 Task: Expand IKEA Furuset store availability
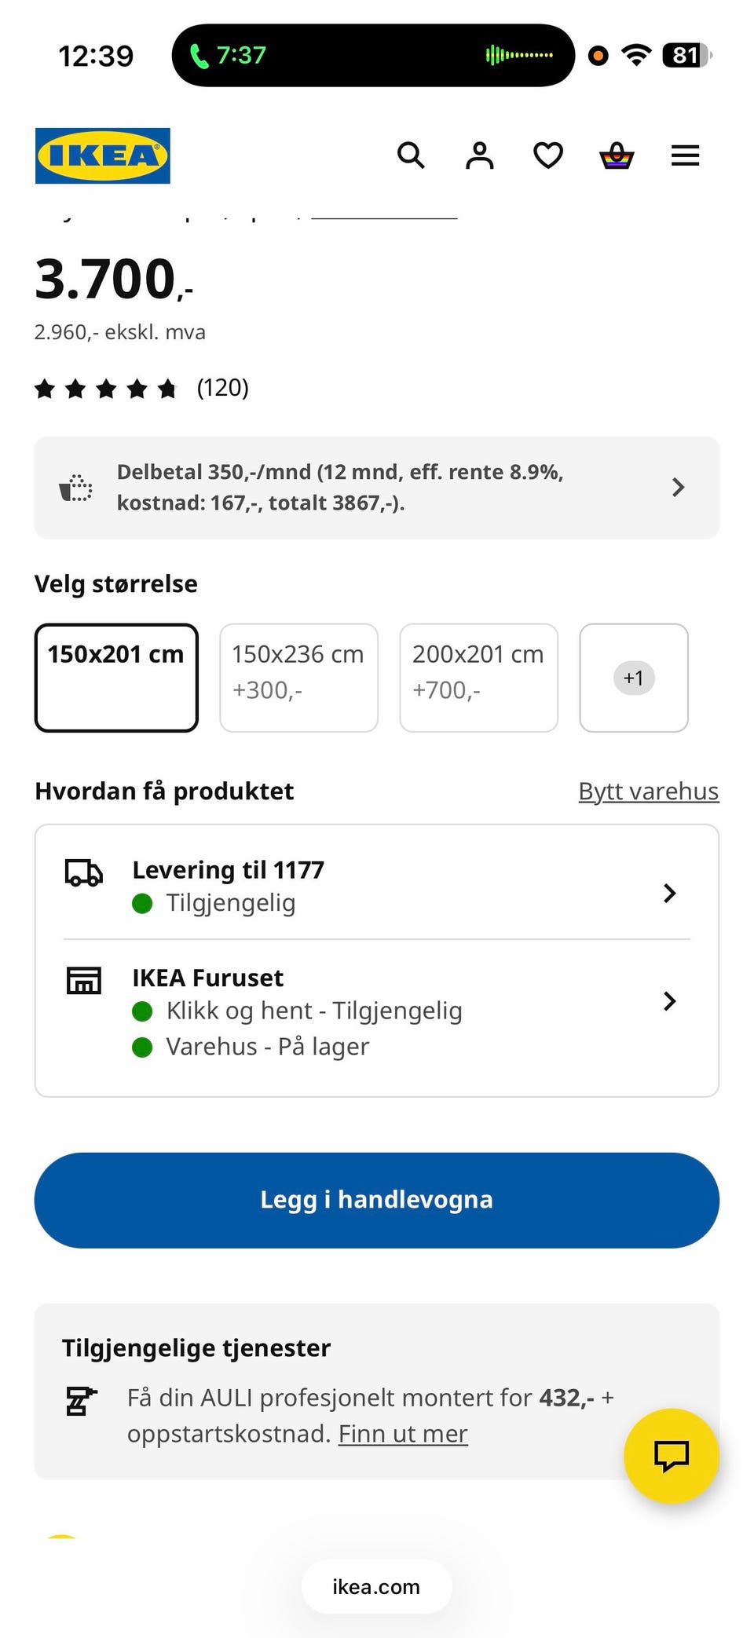(x=377, y=1011)
